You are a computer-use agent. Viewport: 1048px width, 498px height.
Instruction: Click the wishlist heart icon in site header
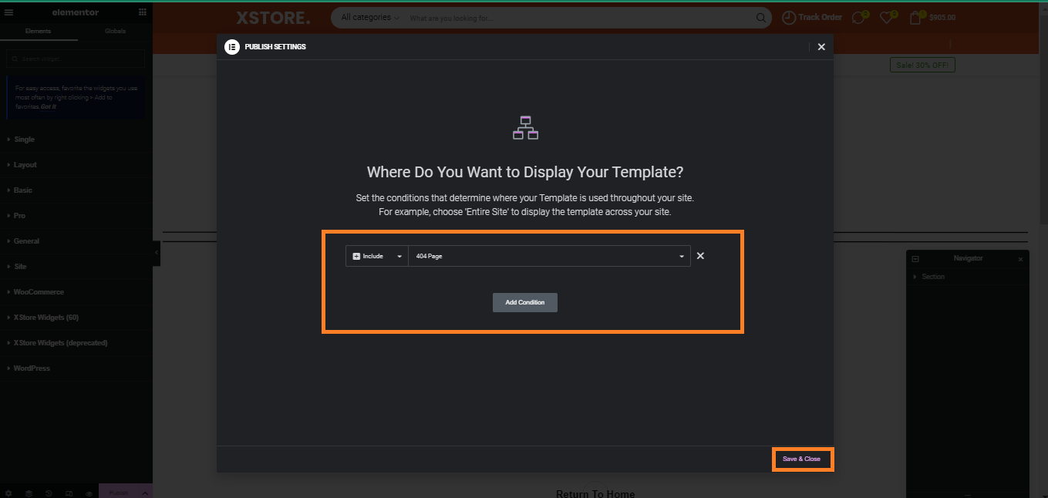click(887, 18)
